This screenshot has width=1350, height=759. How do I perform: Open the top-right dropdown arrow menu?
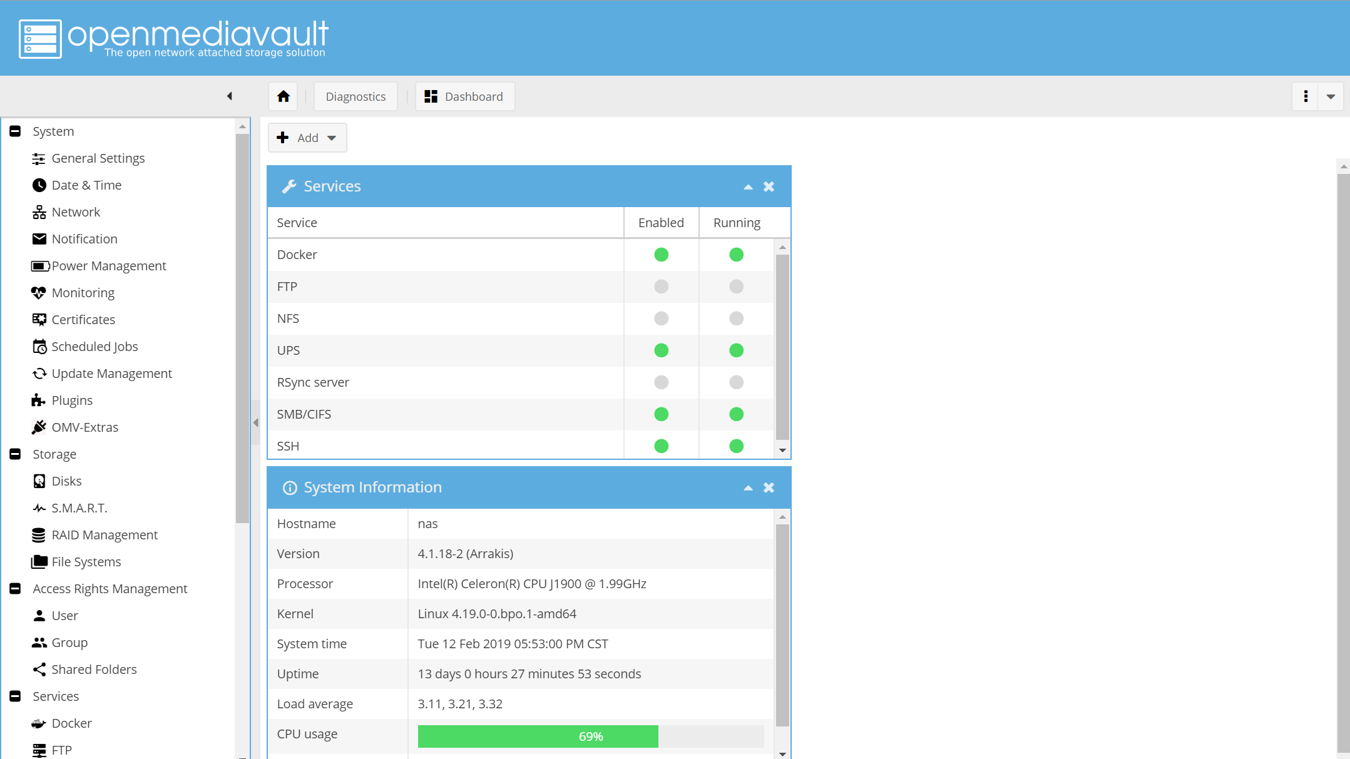click(x=1331, y=96)
